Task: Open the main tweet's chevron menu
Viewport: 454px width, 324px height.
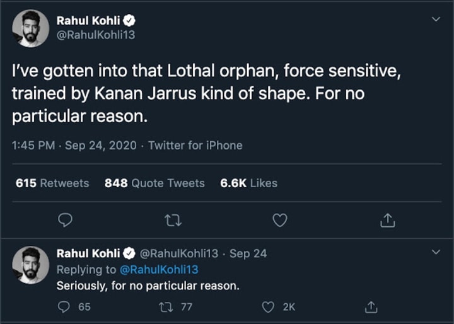Action: tap(435, 20)
